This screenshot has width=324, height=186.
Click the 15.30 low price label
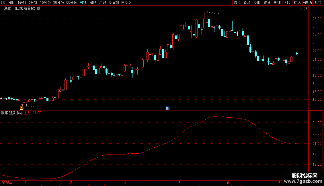(30, 105)
